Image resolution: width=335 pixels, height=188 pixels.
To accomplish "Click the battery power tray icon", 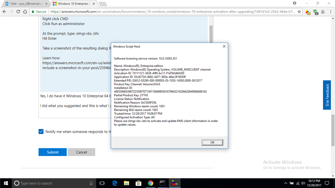I will click(x=291, y=183).
